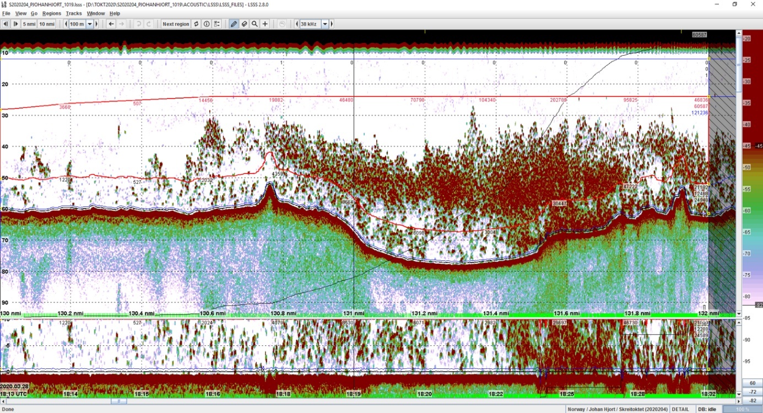Open the Regions menu

52,13
